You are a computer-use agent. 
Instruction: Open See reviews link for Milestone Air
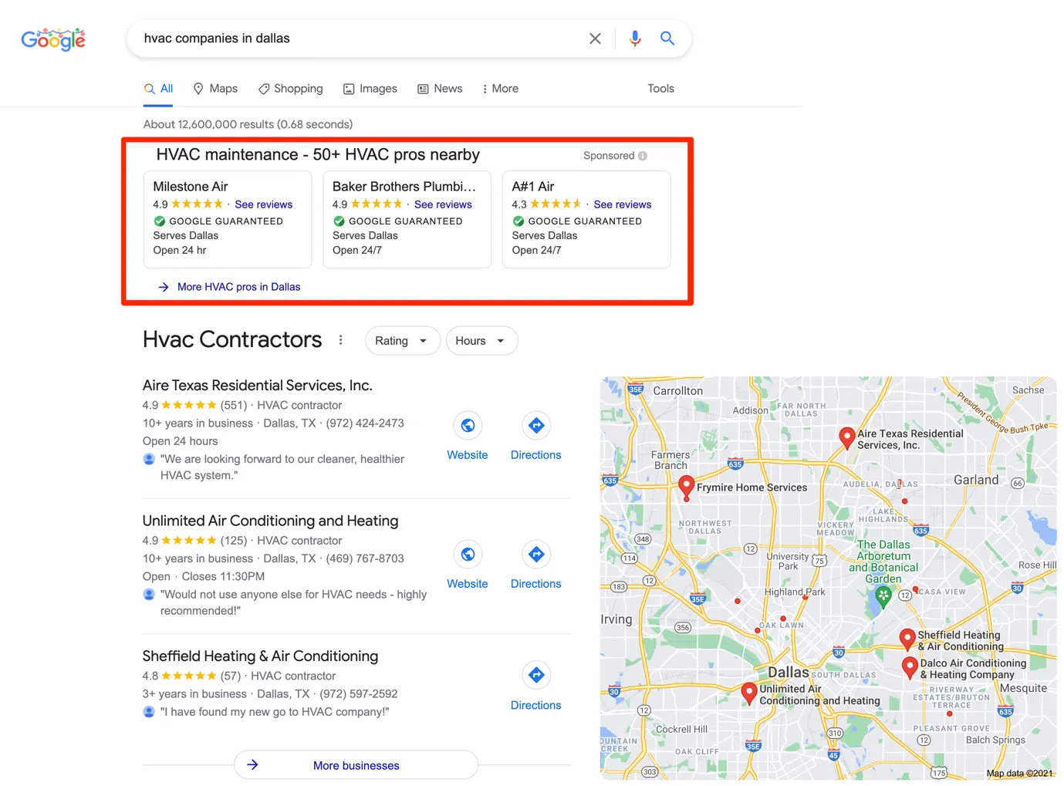coord(263,204)
